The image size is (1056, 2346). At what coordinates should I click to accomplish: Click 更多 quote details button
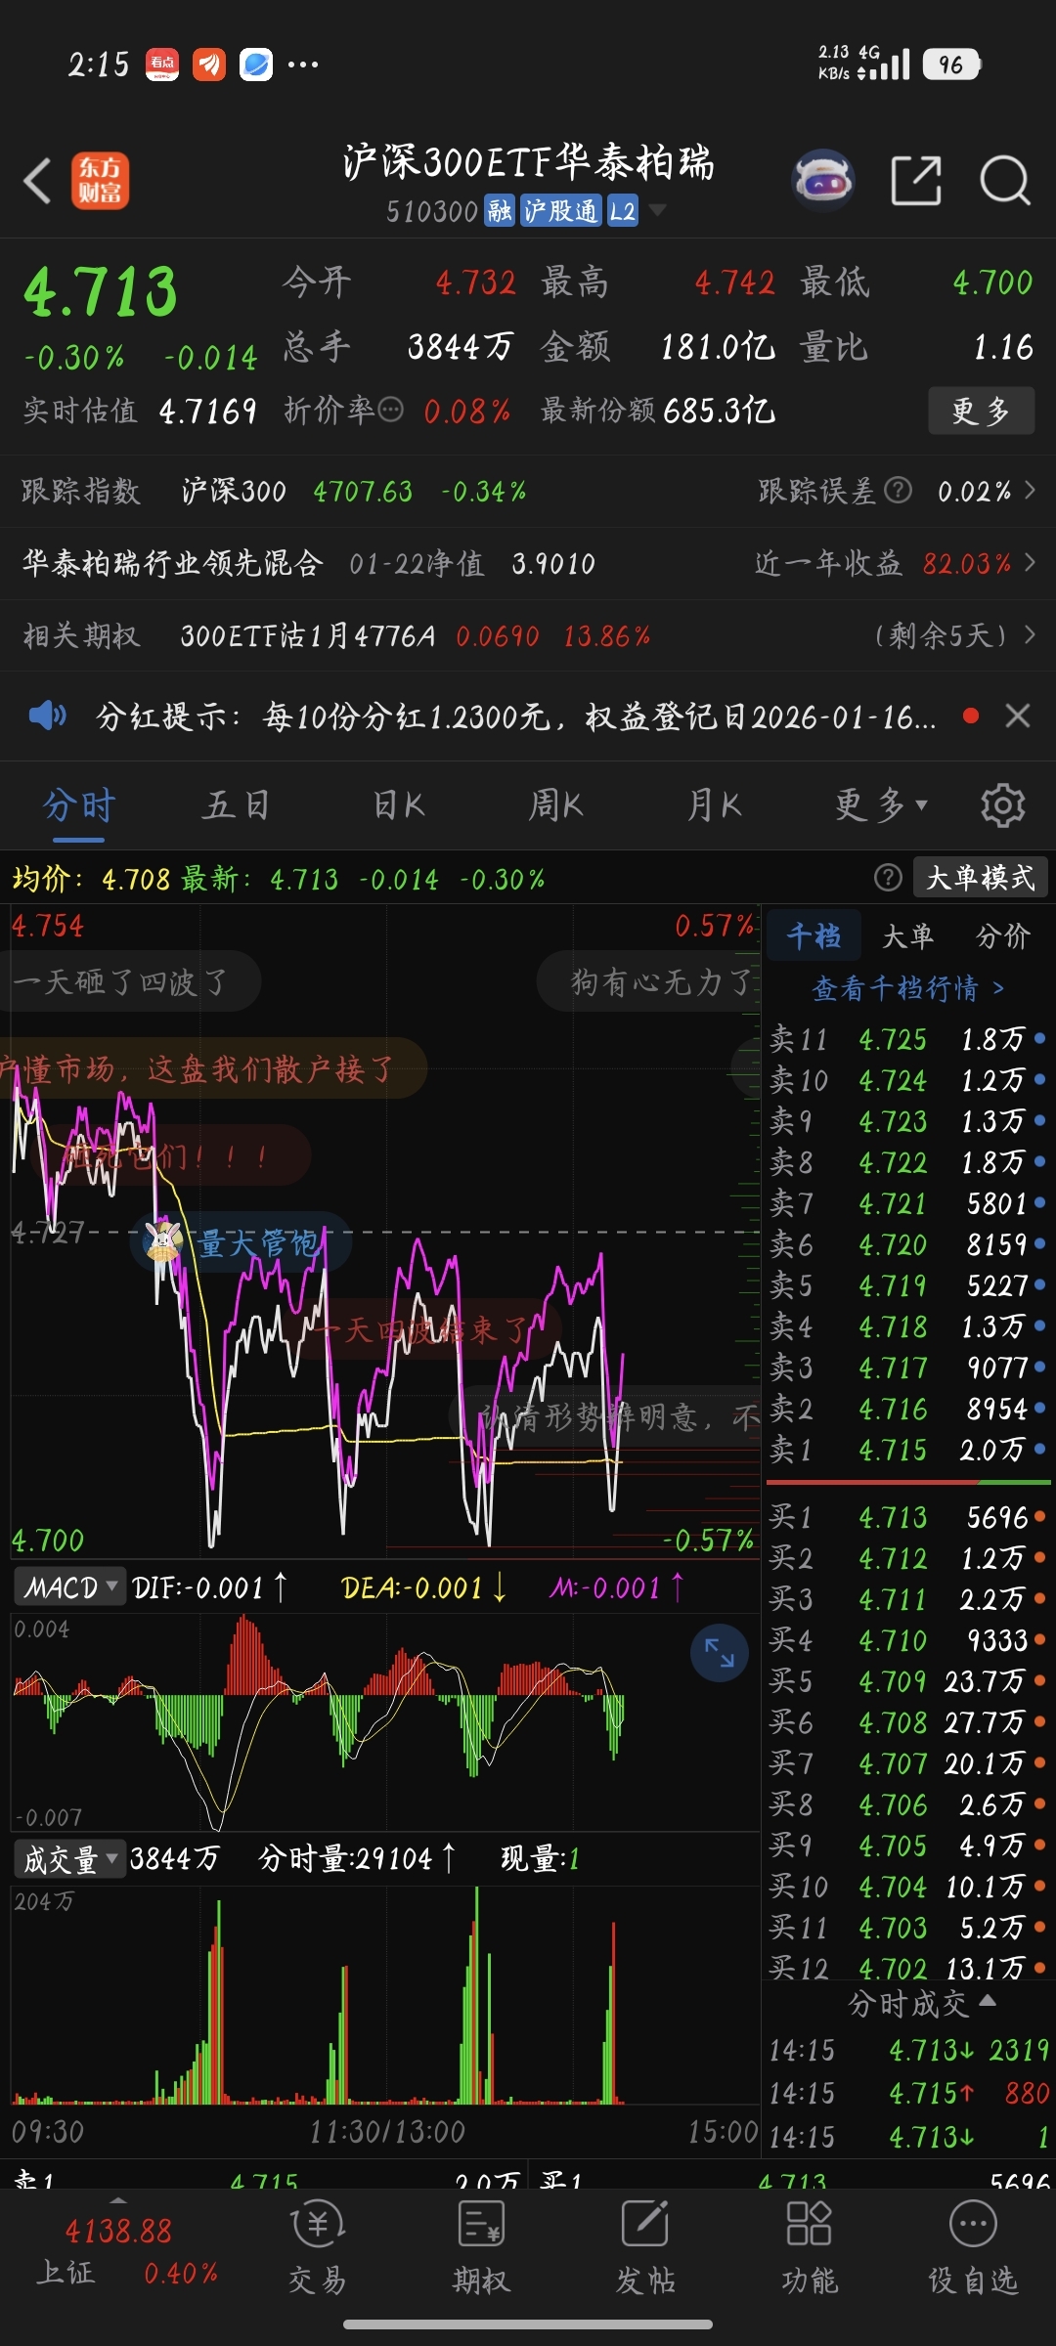tap(981, 411)
